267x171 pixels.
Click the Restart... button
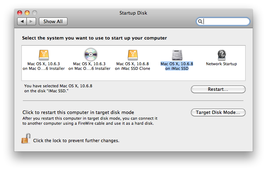218,89
